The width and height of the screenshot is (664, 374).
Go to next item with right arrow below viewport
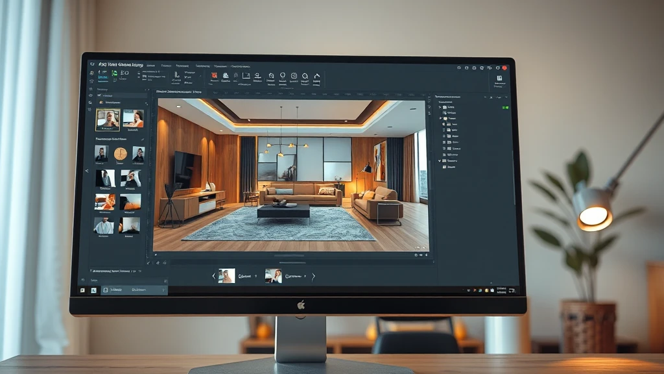(x=313, y=276)
